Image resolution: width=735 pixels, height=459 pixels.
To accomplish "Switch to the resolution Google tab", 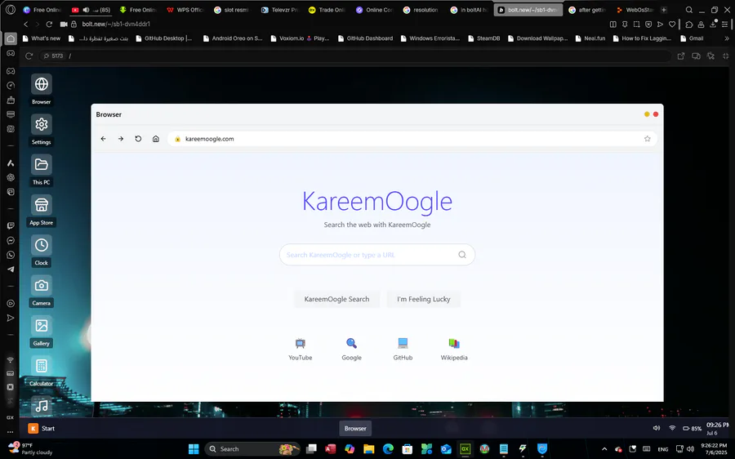I will click(421, 10).
